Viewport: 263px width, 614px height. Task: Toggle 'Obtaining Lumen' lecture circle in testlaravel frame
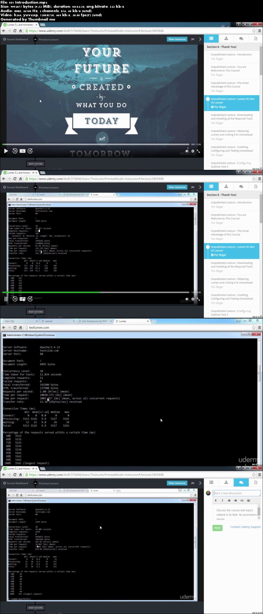pyautogui.click(x=208, y=279)
